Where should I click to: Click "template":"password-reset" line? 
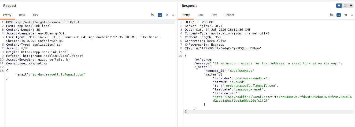pos(239,89)
